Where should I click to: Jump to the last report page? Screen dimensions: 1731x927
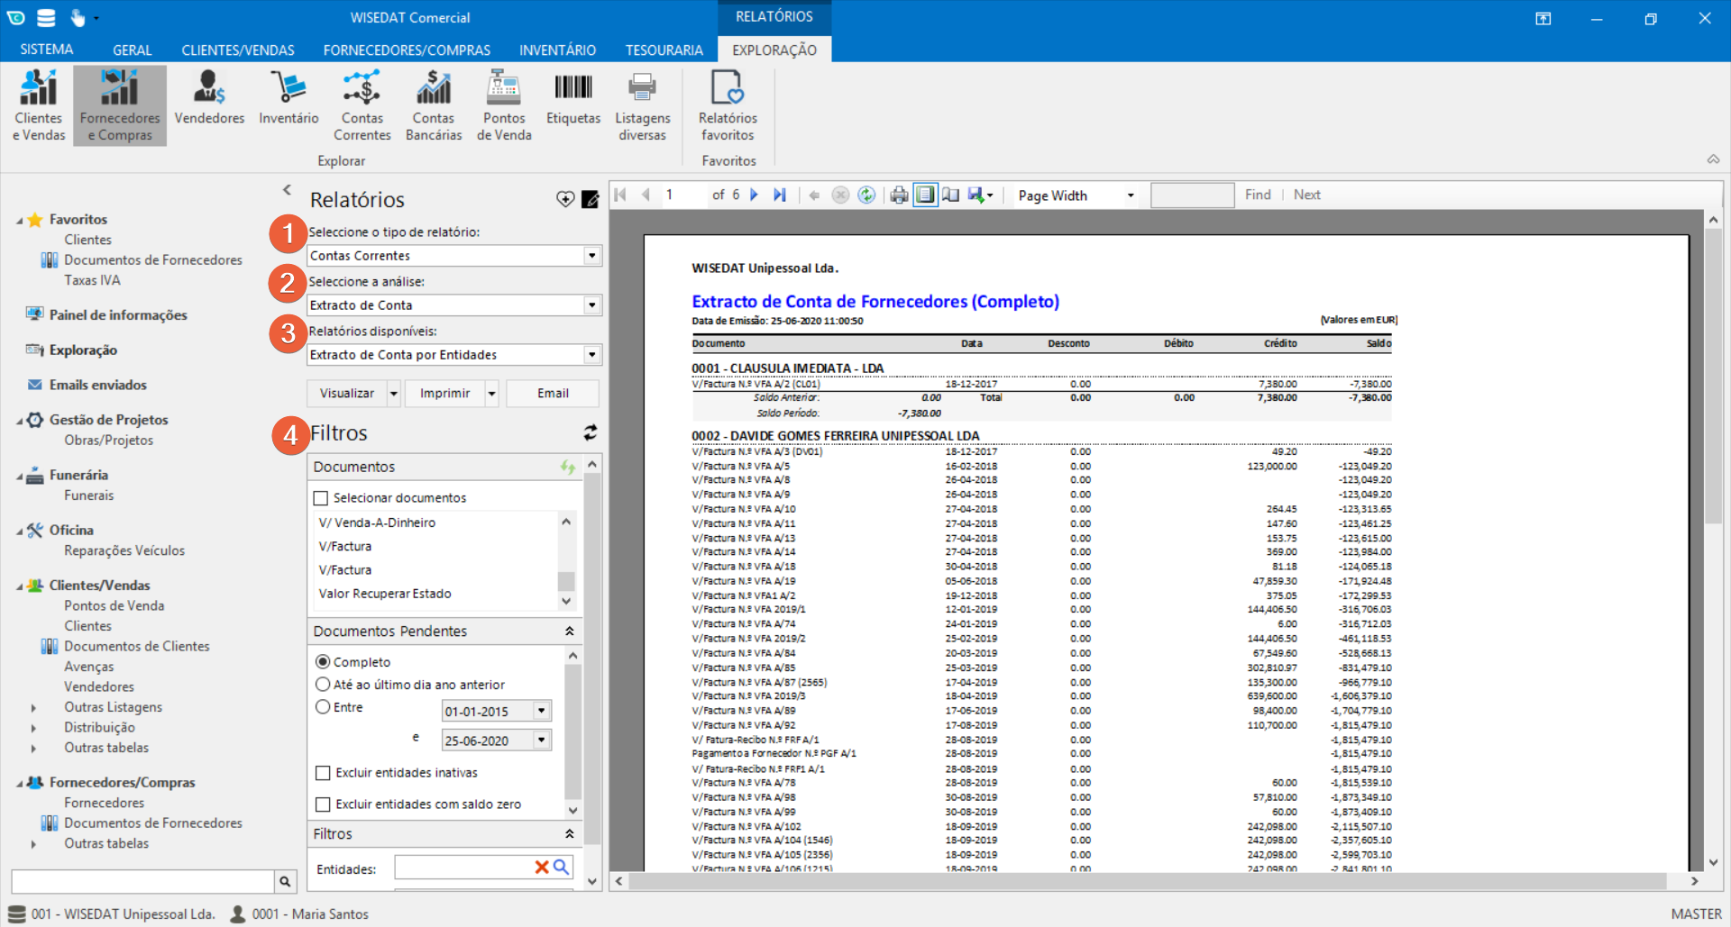[780, 195]
